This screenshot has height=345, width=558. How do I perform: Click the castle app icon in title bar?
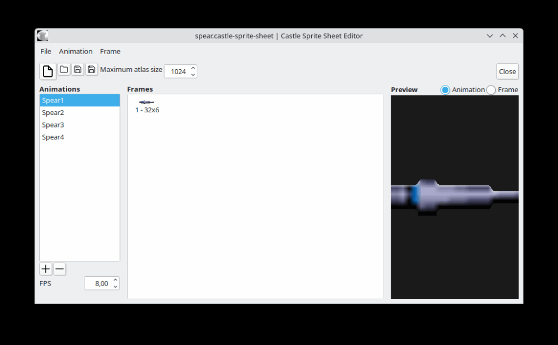(x=43, y=36)
